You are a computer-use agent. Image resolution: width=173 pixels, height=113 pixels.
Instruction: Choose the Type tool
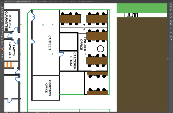2,22
